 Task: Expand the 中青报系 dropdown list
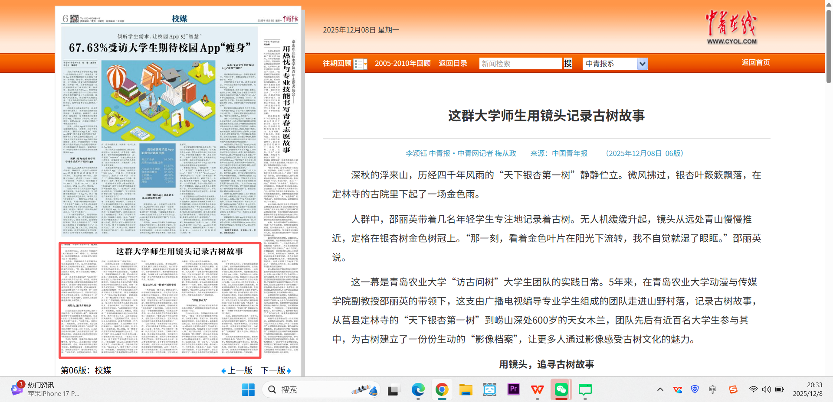point(642,64)
